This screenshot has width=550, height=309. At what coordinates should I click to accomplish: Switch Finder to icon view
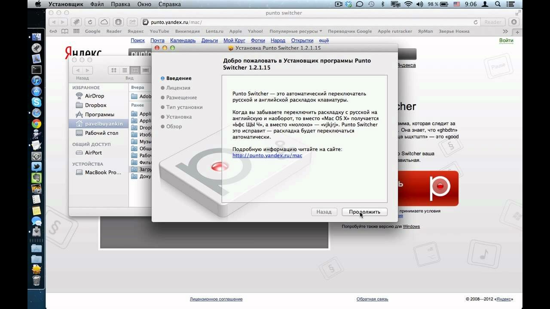[x=114, y=70]
